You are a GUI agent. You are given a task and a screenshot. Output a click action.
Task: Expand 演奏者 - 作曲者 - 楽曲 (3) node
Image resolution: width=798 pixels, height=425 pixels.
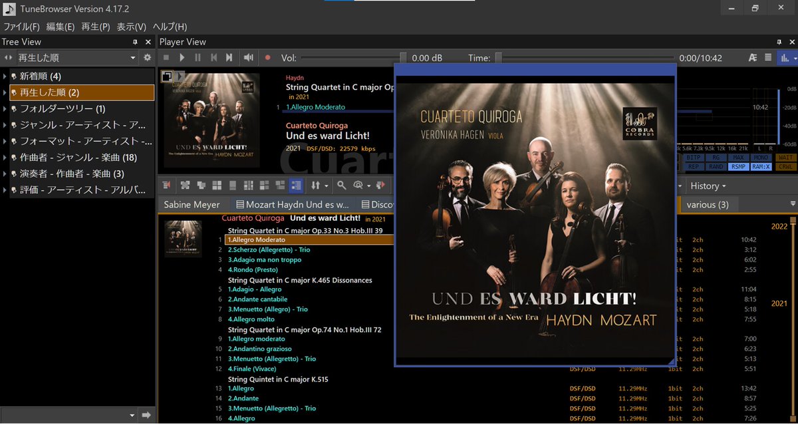coord(5,174)
